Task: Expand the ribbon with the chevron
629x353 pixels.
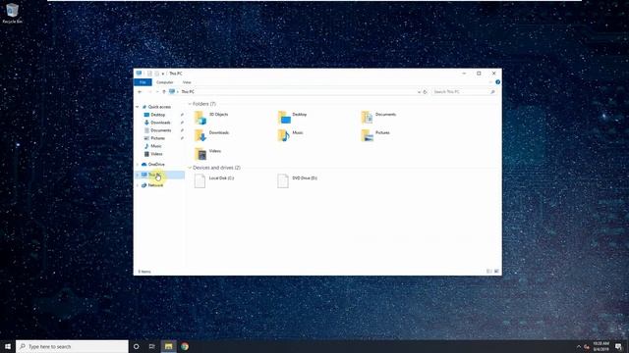Action: 490,82
